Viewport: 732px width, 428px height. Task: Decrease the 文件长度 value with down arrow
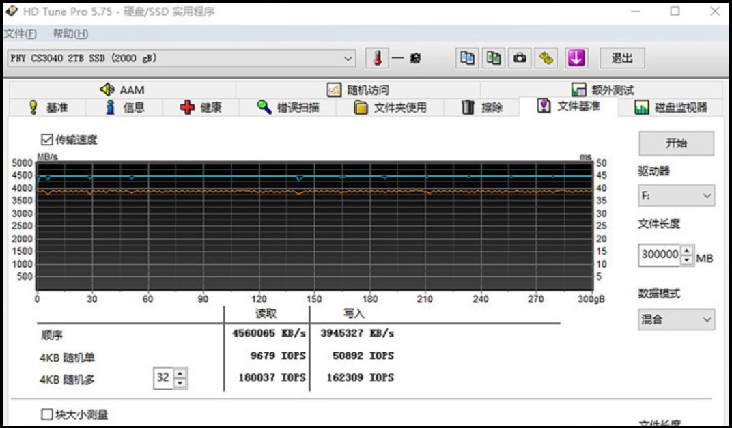coord(687,261)
